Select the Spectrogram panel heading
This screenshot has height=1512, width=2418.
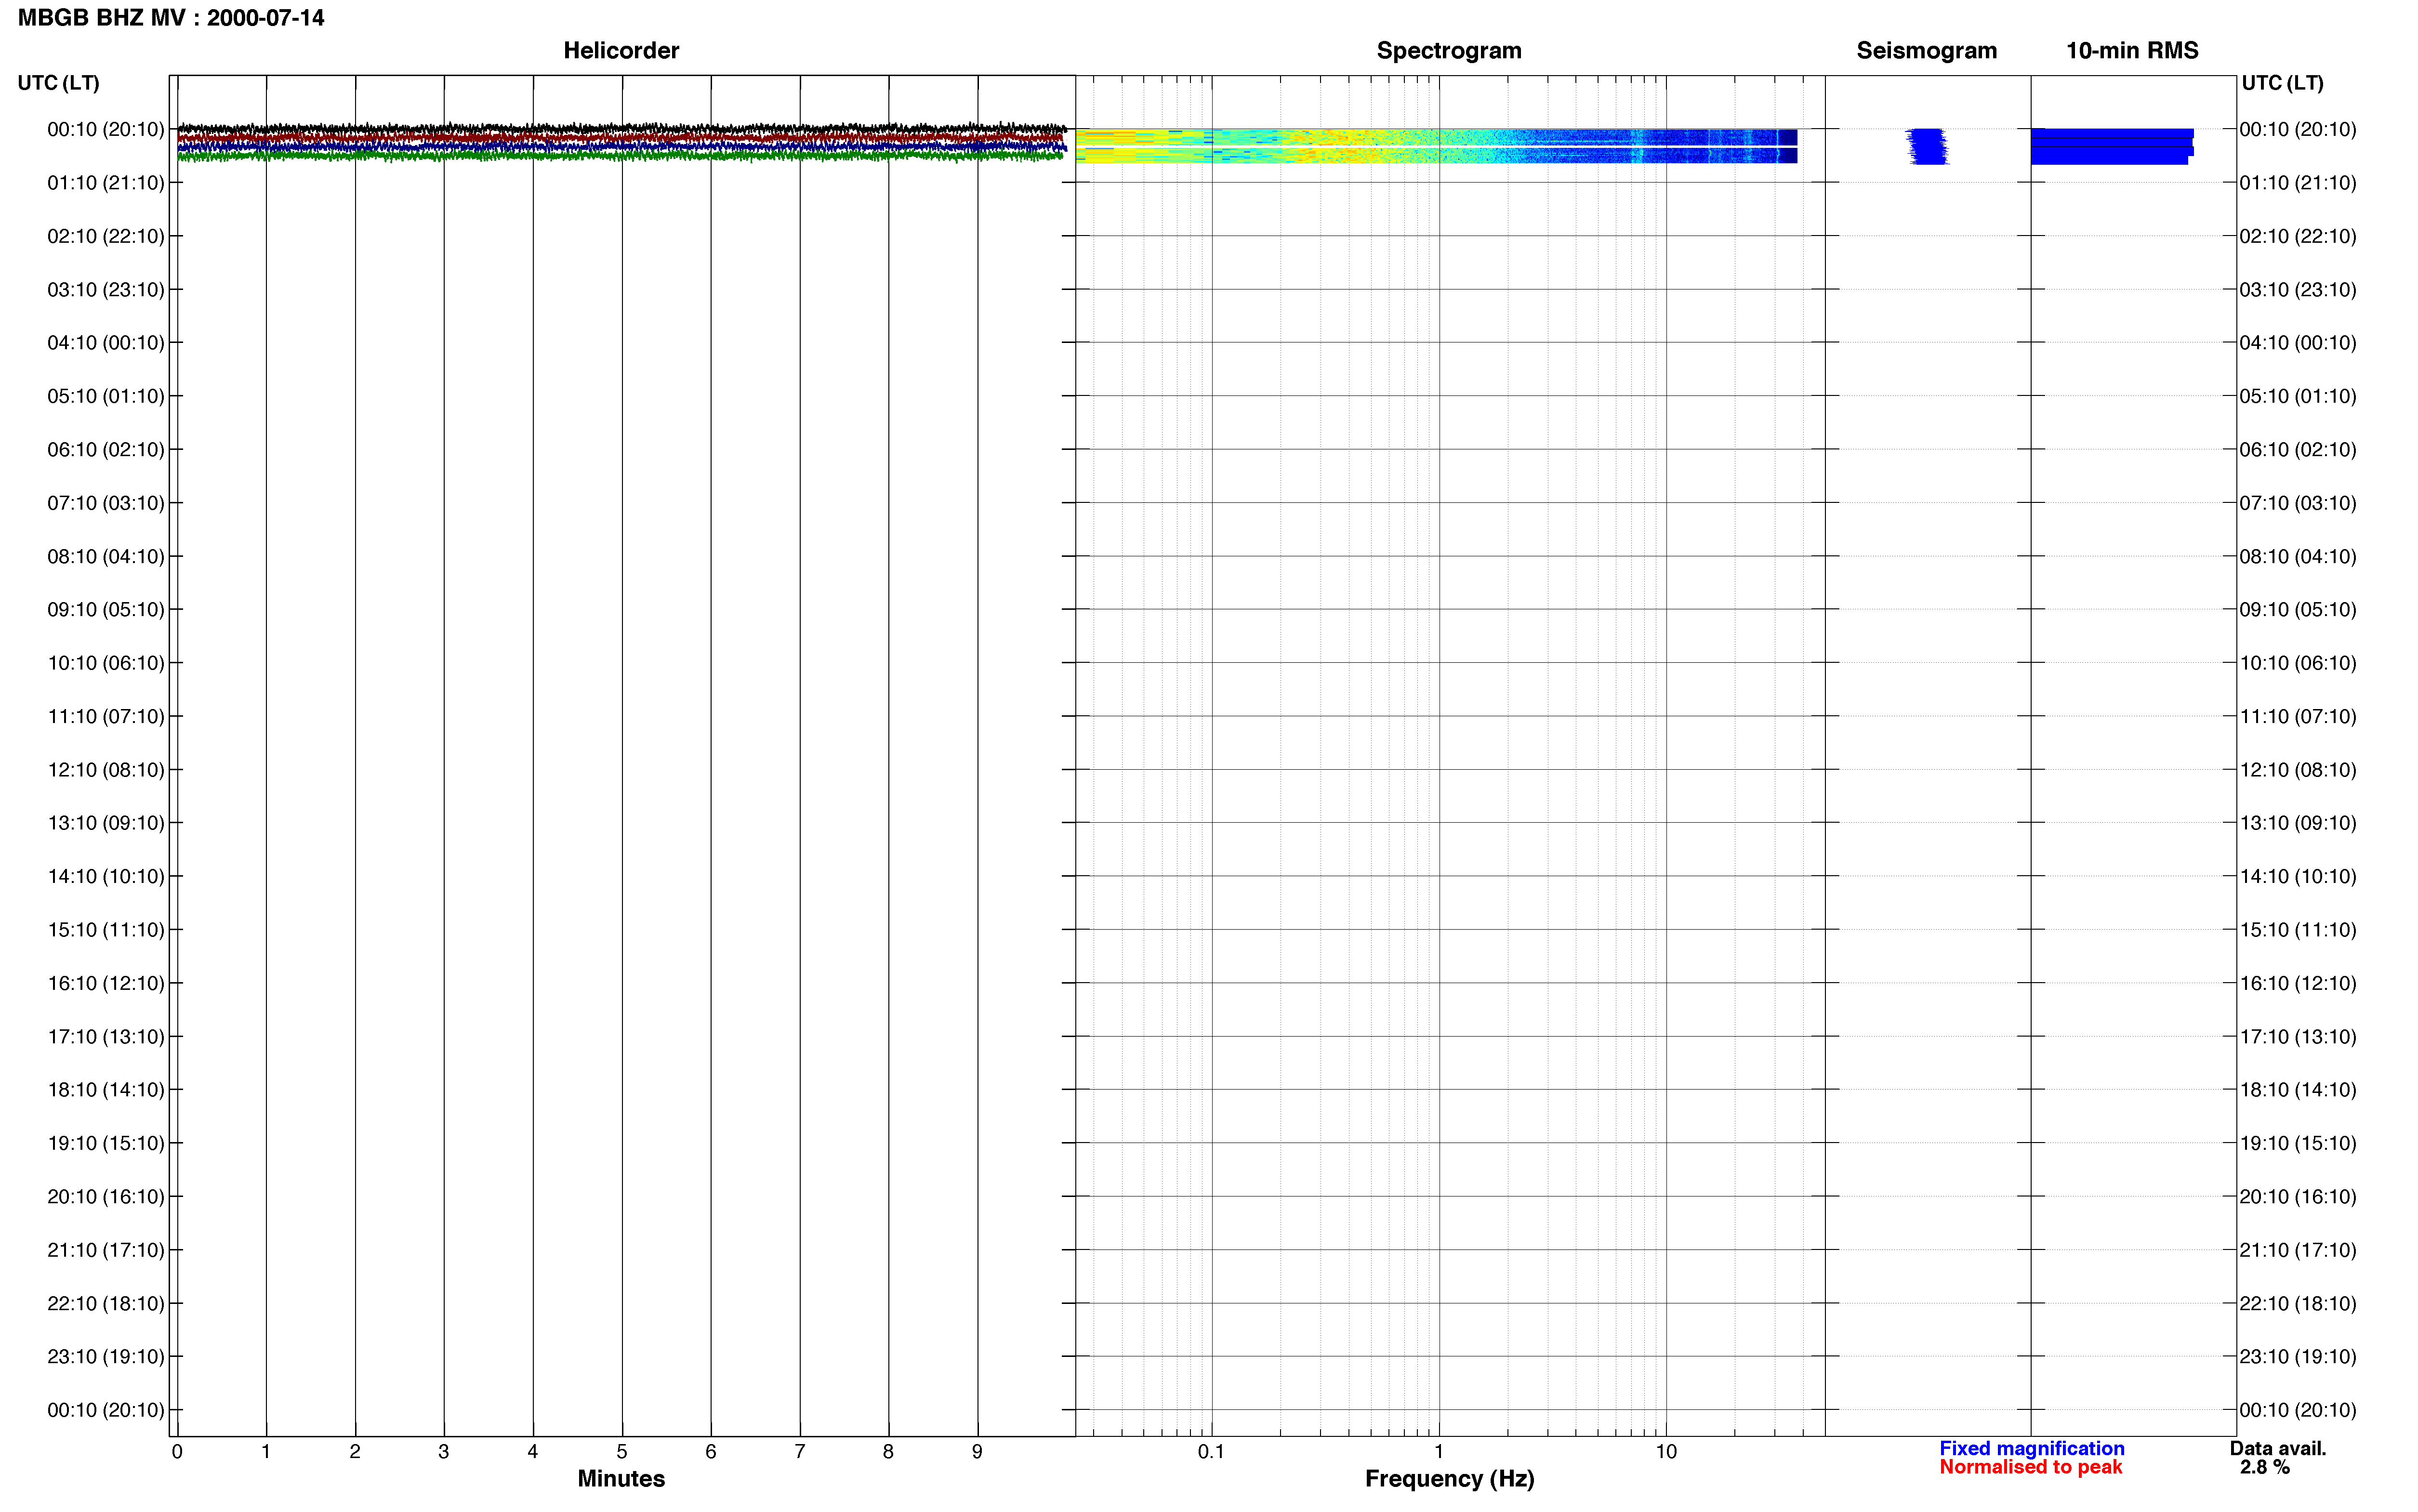click(1449, 50)
